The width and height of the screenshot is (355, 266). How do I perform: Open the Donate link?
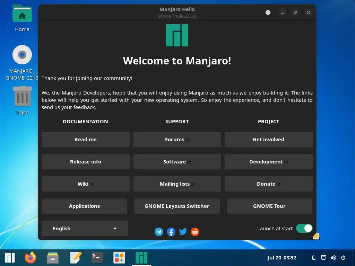[269, 184]
